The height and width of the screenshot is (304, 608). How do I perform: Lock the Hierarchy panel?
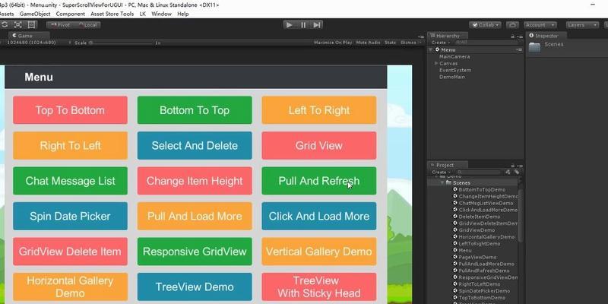[512, 36]
